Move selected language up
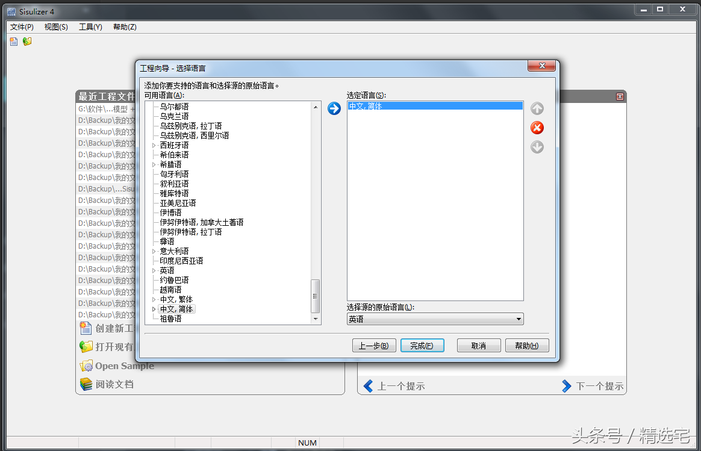The height and width of the screenshot is (451, 701). click(x=537, y=108)
